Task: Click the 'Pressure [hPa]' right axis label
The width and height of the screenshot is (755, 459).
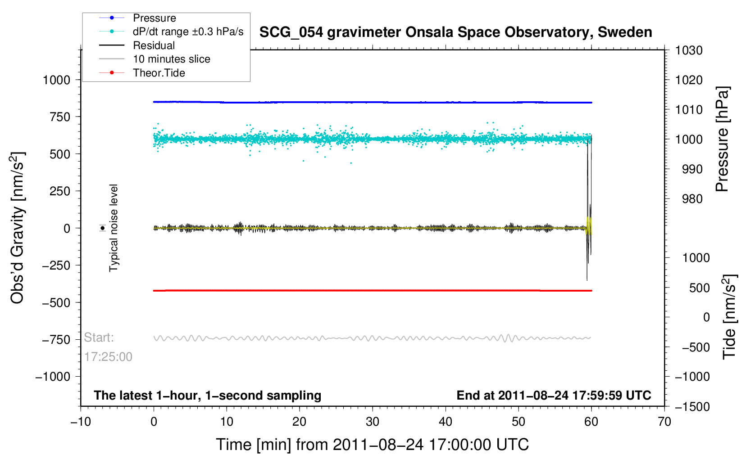Action: [722, 139]
